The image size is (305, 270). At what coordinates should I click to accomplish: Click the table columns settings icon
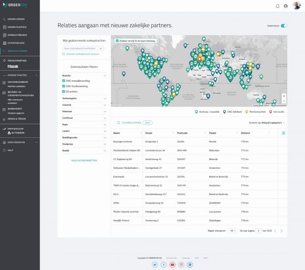pos(284,133)
